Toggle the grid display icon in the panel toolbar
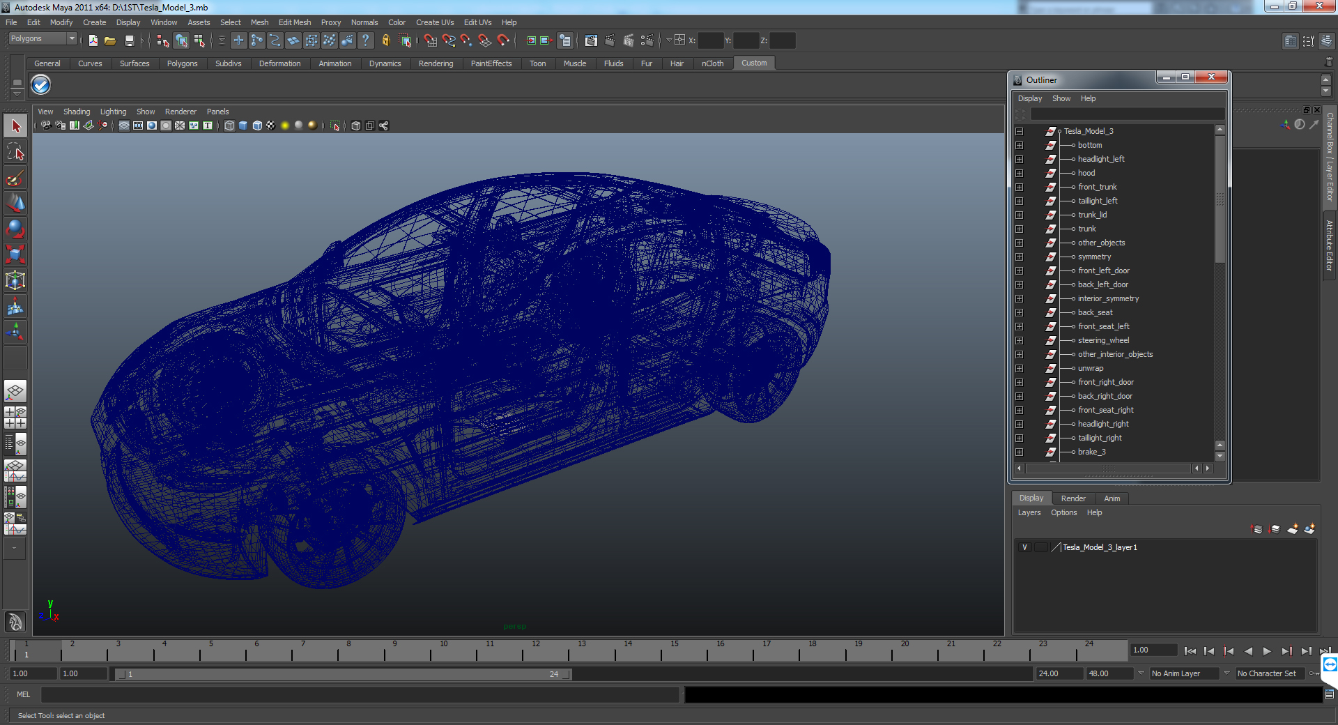The image size is (1338, 725). point(123,126)
